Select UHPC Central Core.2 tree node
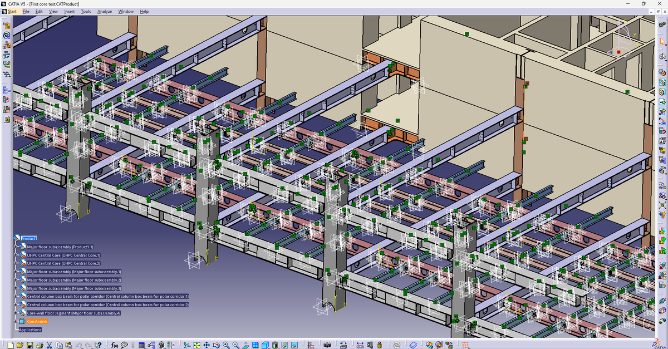Viewport: 668px width, 349px height. [x=63, y=263]
